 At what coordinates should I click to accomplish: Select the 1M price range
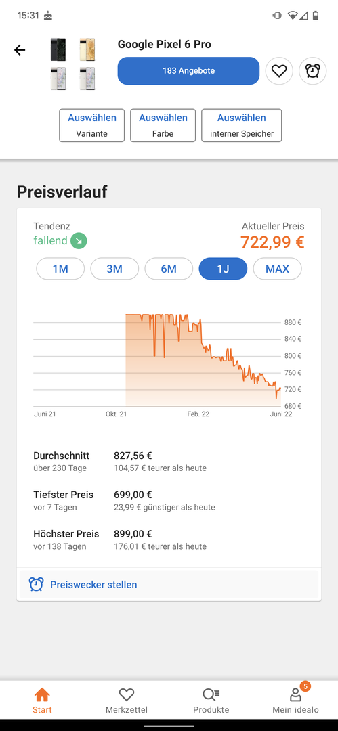(x=60, y=269)
